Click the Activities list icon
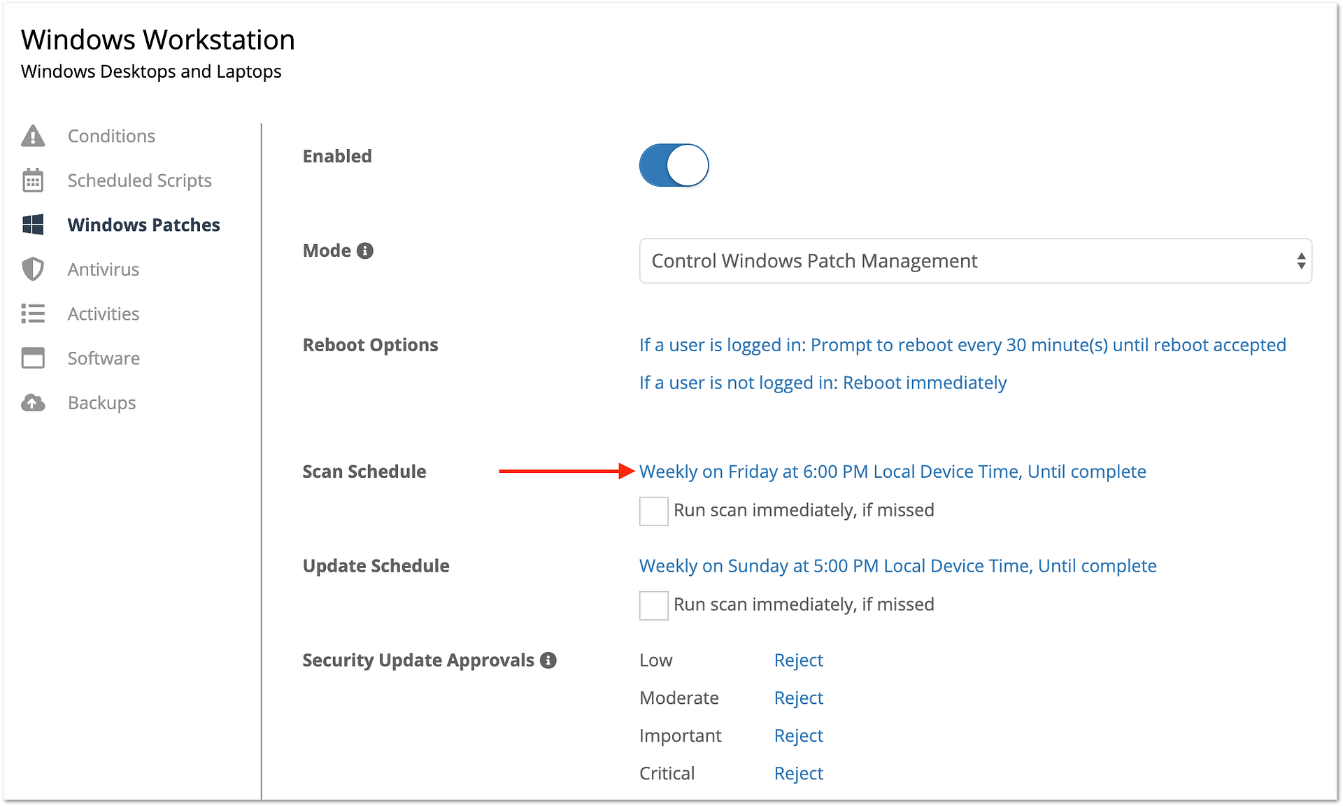 33,313
